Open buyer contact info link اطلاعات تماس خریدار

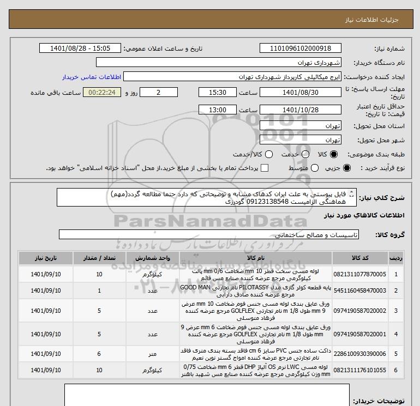pyautogui.click(x=92, y=77)
